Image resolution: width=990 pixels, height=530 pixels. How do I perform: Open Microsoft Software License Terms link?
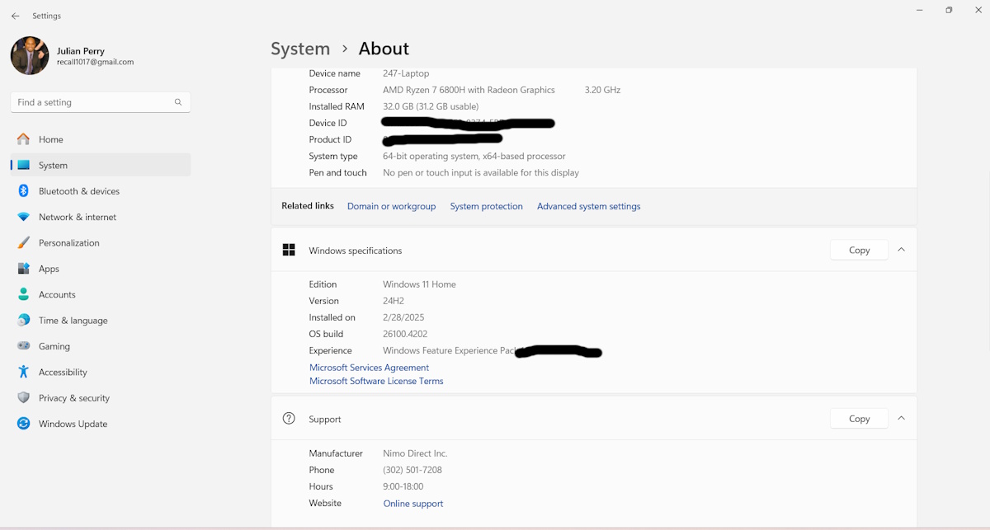click(376, 381)
